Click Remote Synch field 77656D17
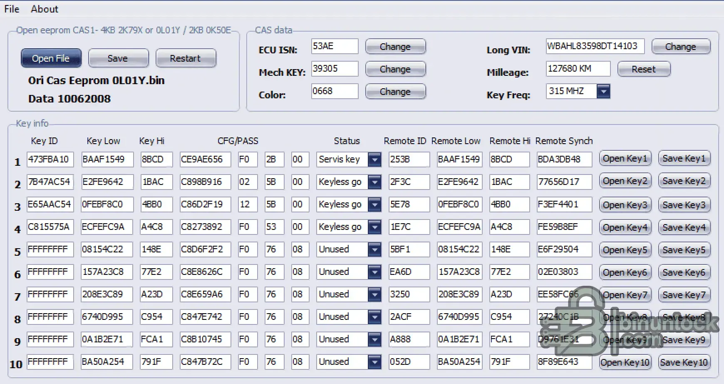 564,182
